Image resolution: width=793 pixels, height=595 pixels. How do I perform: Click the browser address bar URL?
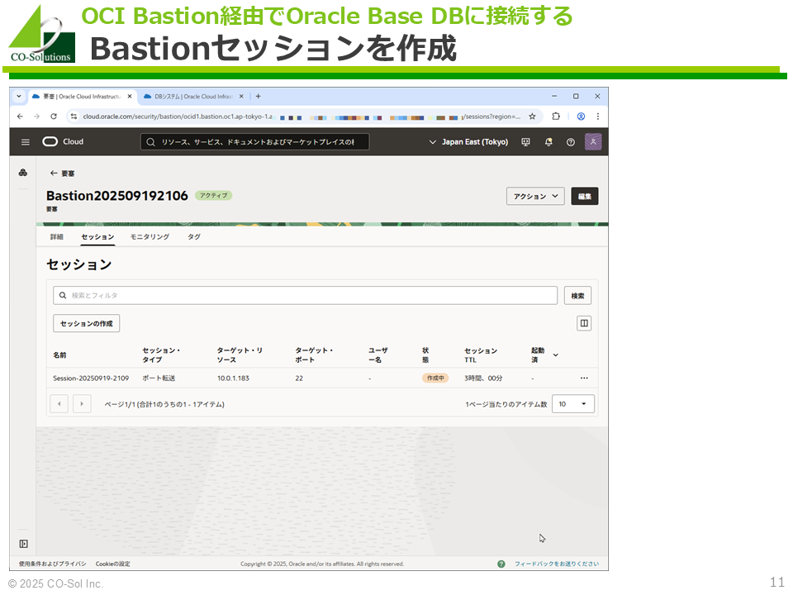[x=302, y=117]
